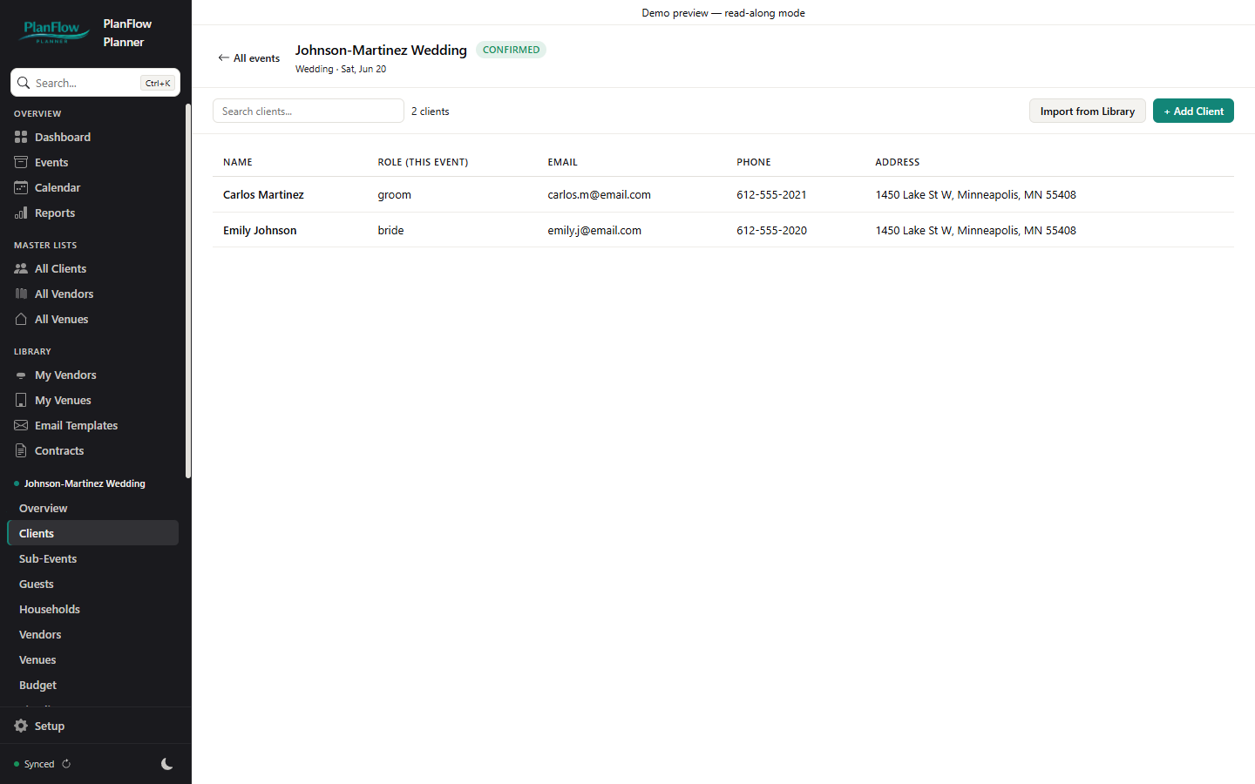Image resolution: width=1255 pixels, height=784 pixels.
Task: Click the EMAIL column header
Action: point(562,162)
